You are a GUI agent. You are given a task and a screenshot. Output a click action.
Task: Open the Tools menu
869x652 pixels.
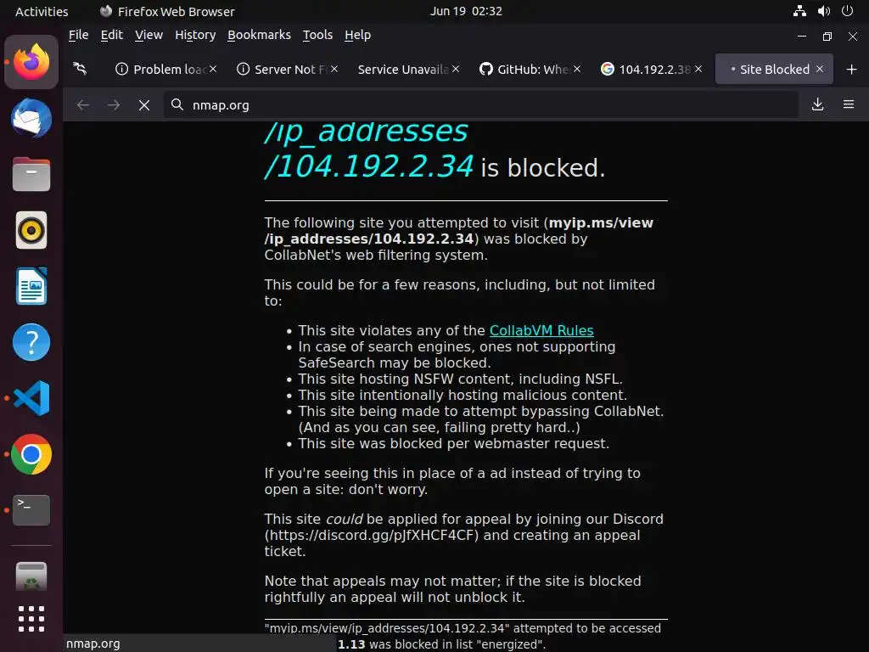pos(317,35)
